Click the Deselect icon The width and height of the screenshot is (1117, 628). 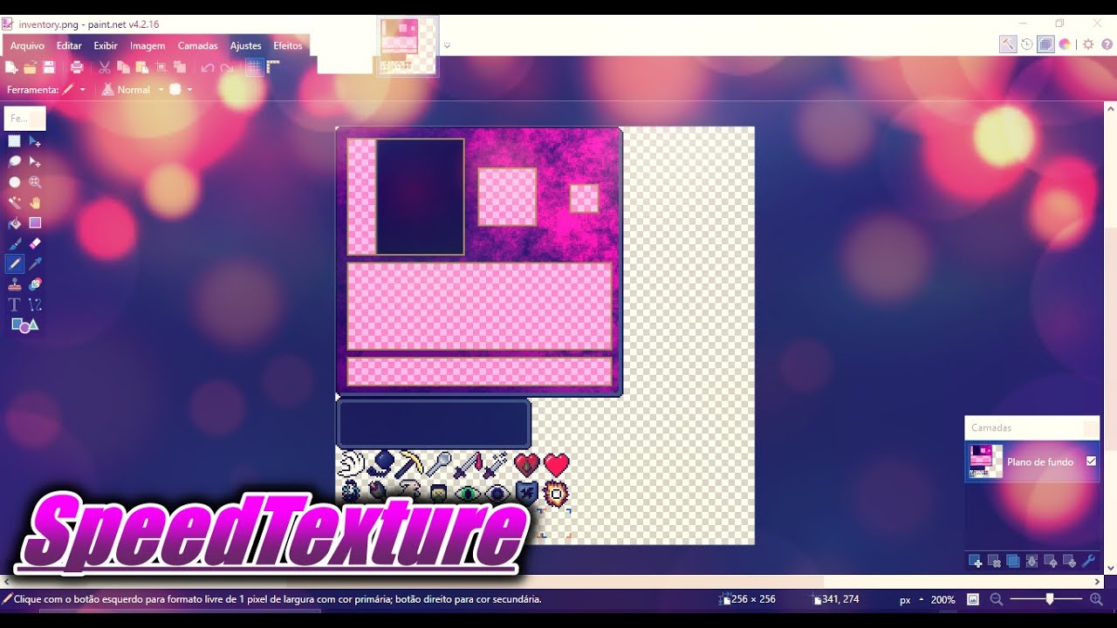180,67
